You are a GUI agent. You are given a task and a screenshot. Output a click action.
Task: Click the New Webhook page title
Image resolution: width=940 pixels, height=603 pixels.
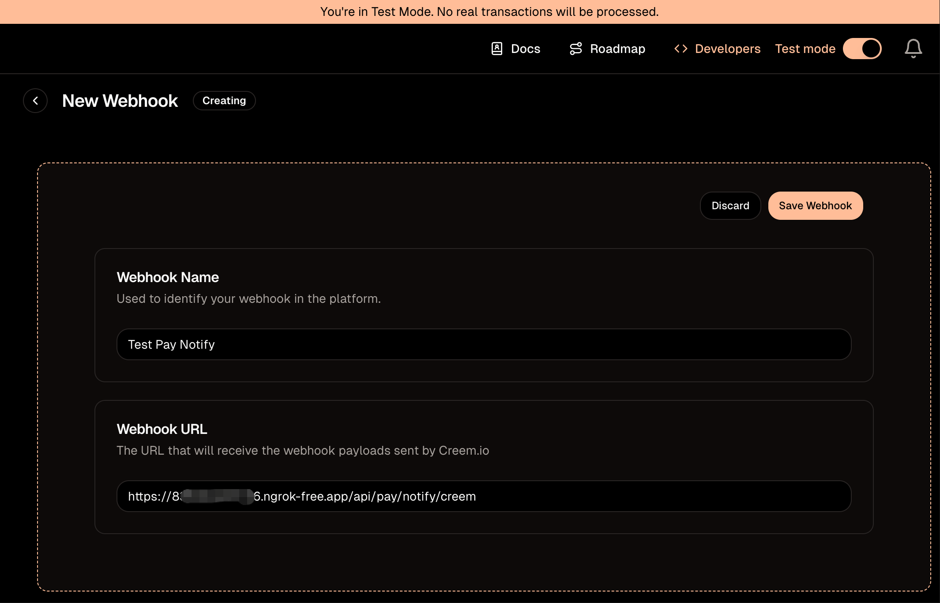click(x=120, y=101)
